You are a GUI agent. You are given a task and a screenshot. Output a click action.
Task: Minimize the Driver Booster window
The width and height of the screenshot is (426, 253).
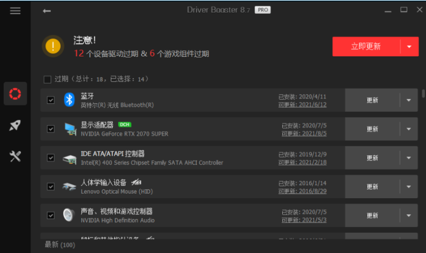point(388,10)
